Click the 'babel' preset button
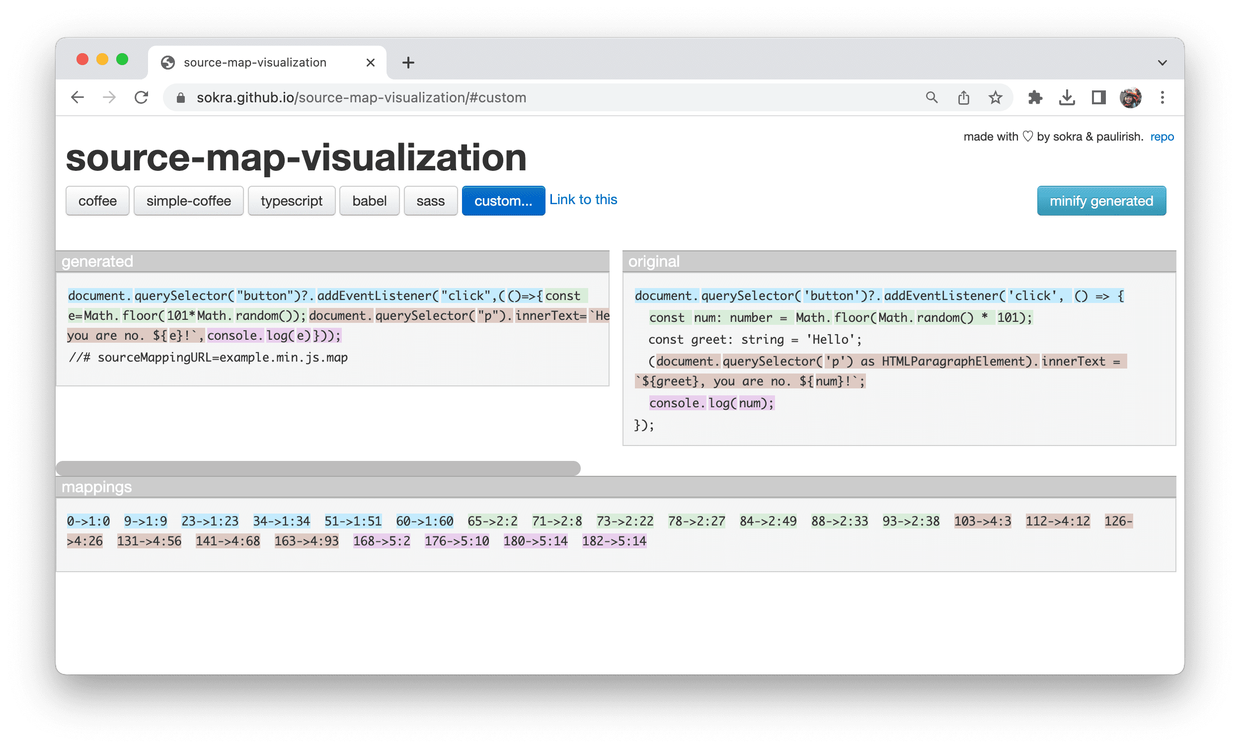The width and height of the screenshot is (1240, 748). click(x=370, y=201)
